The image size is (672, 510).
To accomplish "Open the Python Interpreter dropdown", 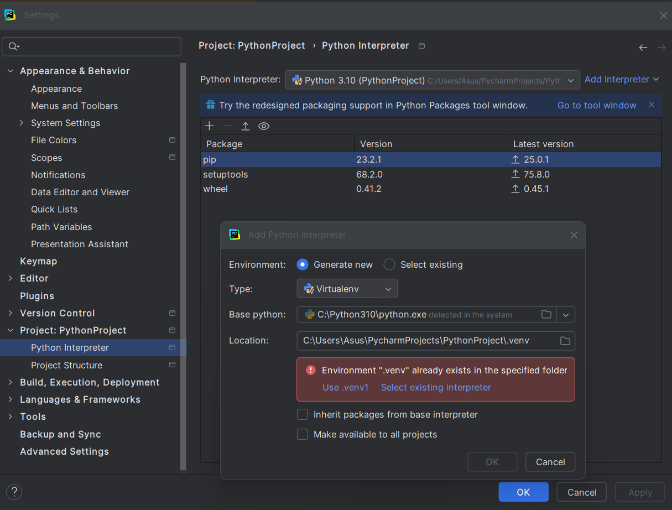I will [571, 80].
